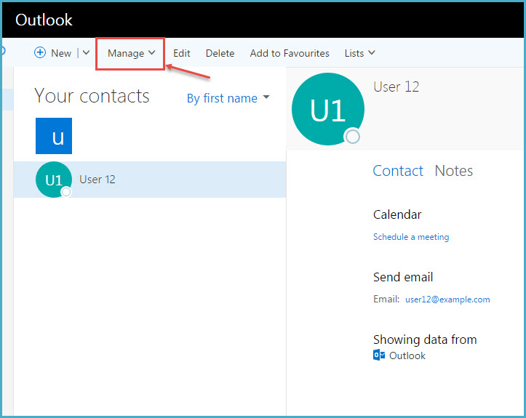
Task: Click the Showing data from label
Action: click(x=425, y=339)
